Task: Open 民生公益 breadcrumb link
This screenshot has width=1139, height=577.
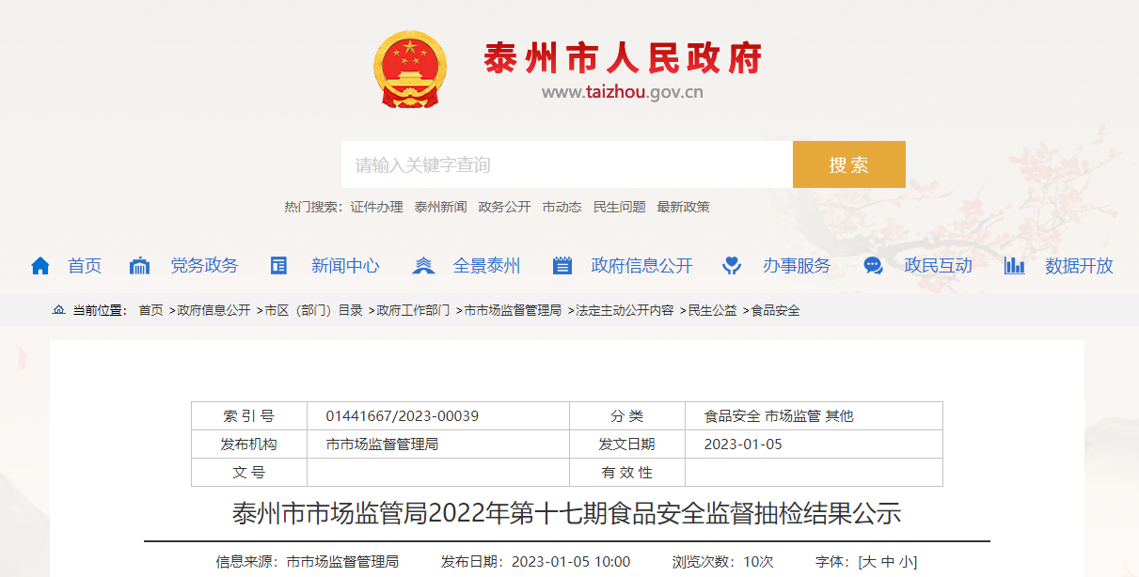Action: pyautogui.click(x=712, y=310)
